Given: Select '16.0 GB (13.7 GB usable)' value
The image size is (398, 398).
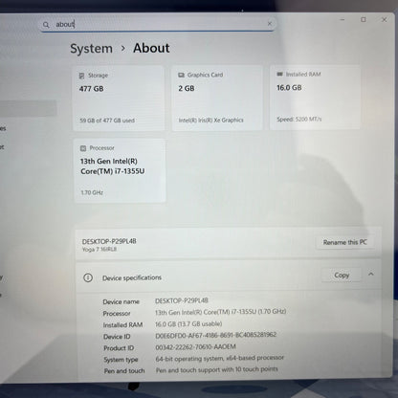Looking at the screenshot, I should click(188, 323).
